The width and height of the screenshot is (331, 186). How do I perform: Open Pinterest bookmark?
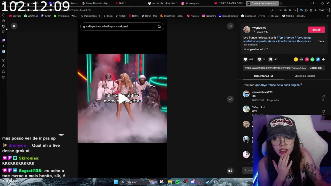coord(193,16)
